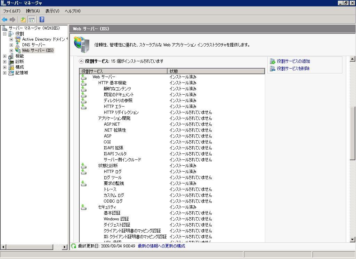Select the ログ ツール row
Viewport: 356px width, 259px height.
172,177
